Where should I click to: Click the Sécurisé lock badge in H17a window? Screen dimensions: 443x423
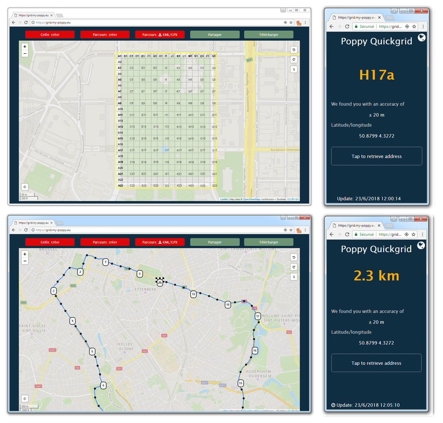(x=364, y=26)
